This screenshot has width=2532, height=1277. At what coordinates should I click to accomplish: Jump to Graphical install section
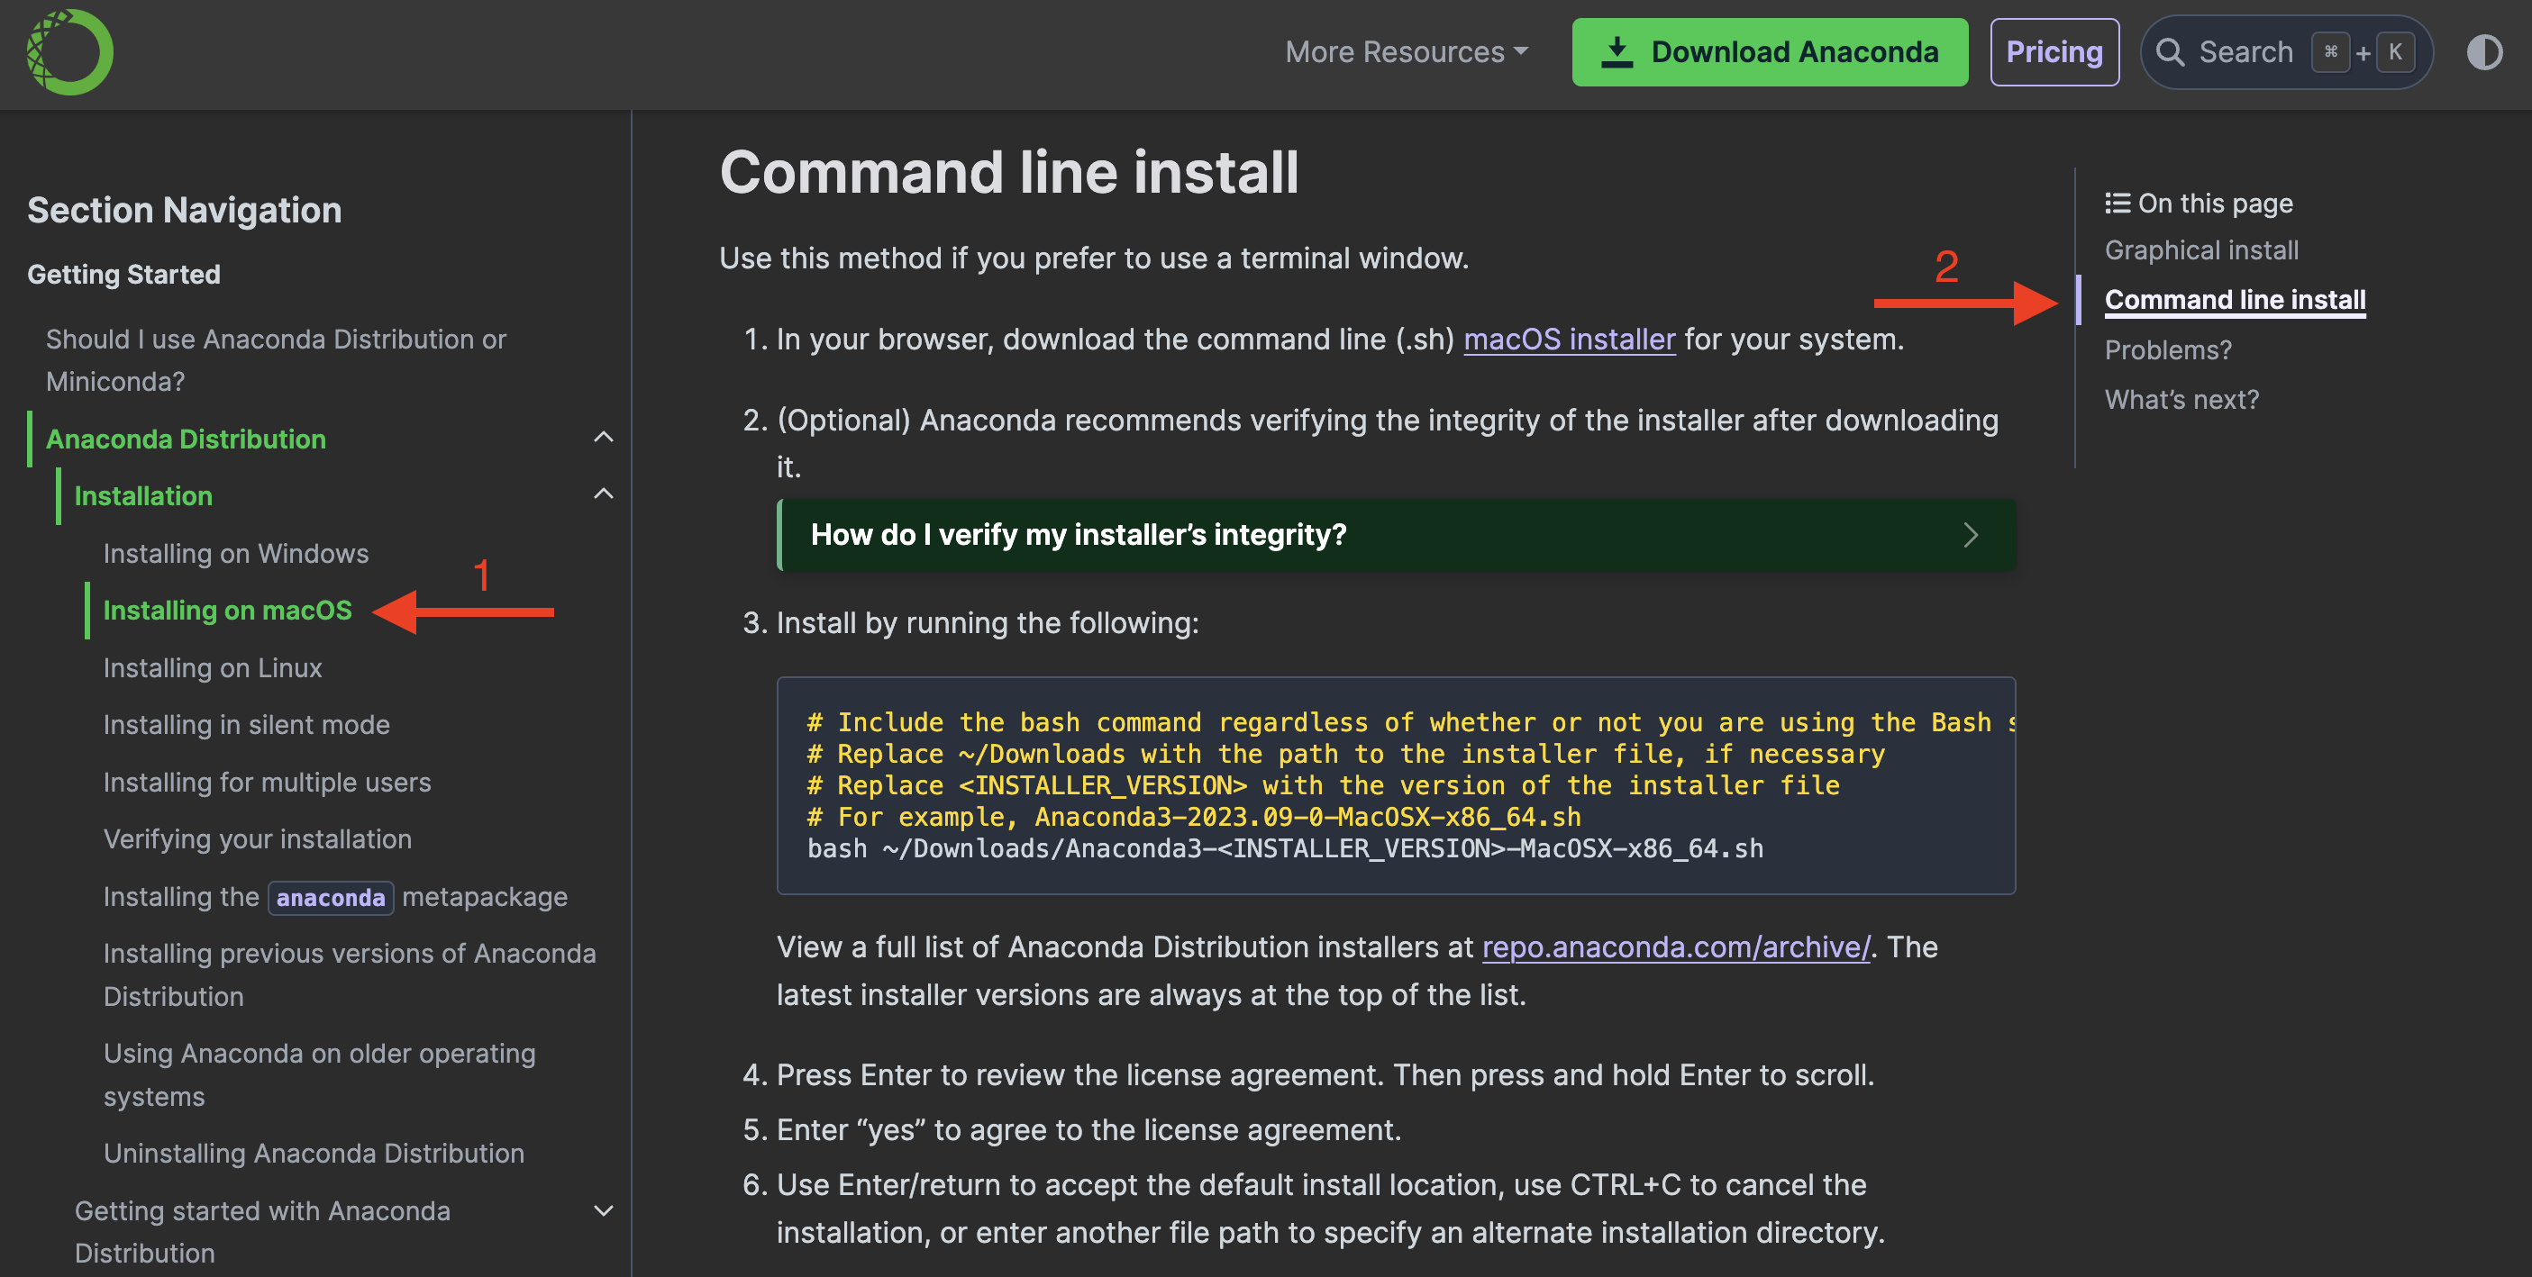pyautogui.click(x=2200, y=250)
